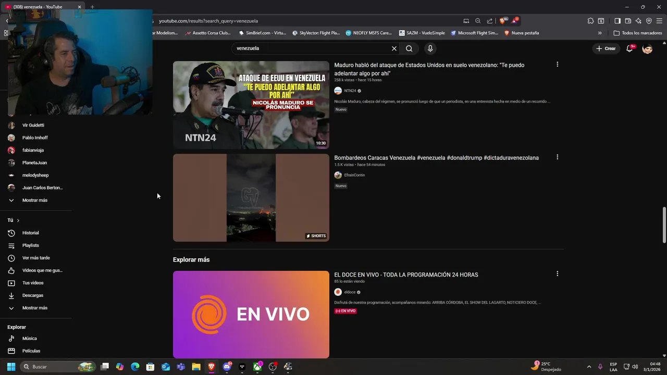Click the install app icon in address bar
The width and height of the screenshot is (667, 375).
pos(466,21)
